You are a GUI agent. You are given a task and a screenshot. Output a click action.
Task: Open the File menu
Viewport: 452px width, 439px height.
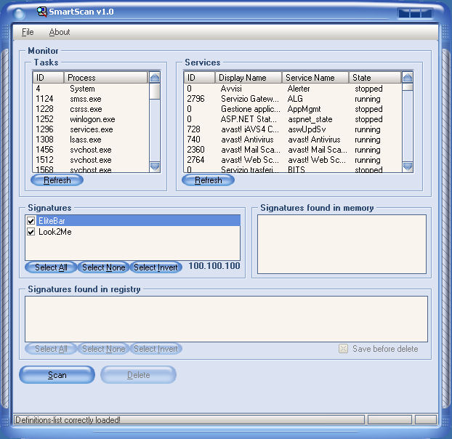pyautogui.click(x=28, y=32)
